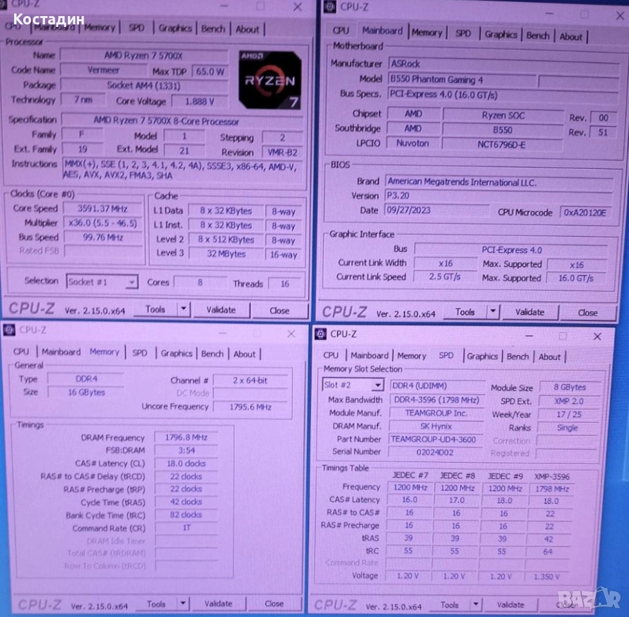
Task: Open the Tools dropdown arrow in the Mainboard window
Action: coord(493,311)
